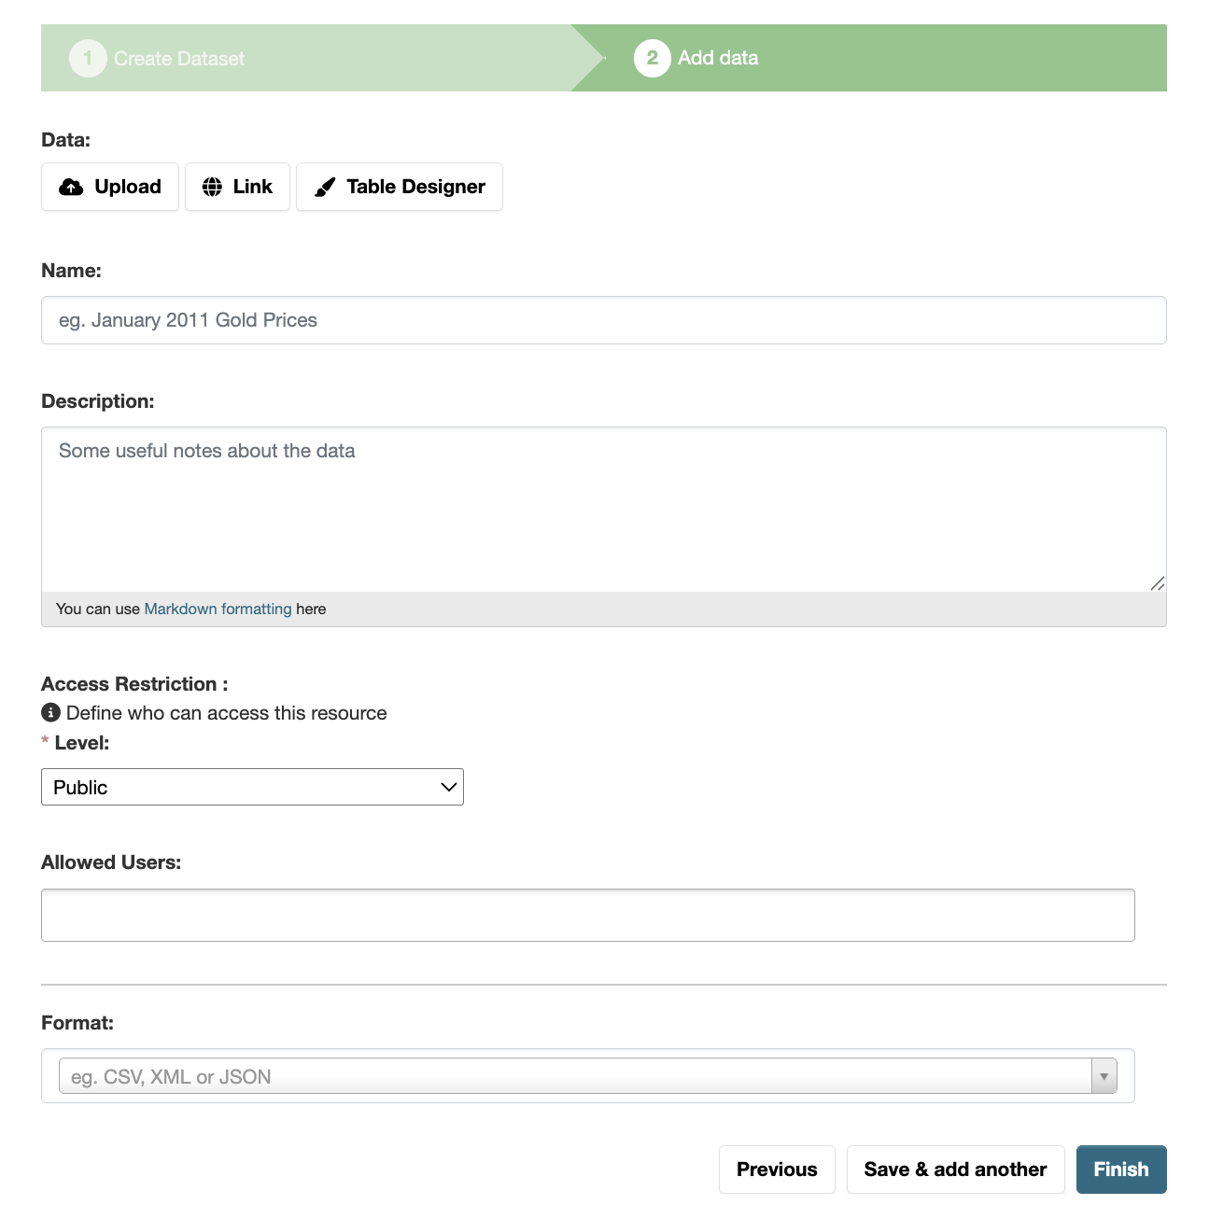
Task: Go to the Create Dataset stage
Action: tap(179, 59)
